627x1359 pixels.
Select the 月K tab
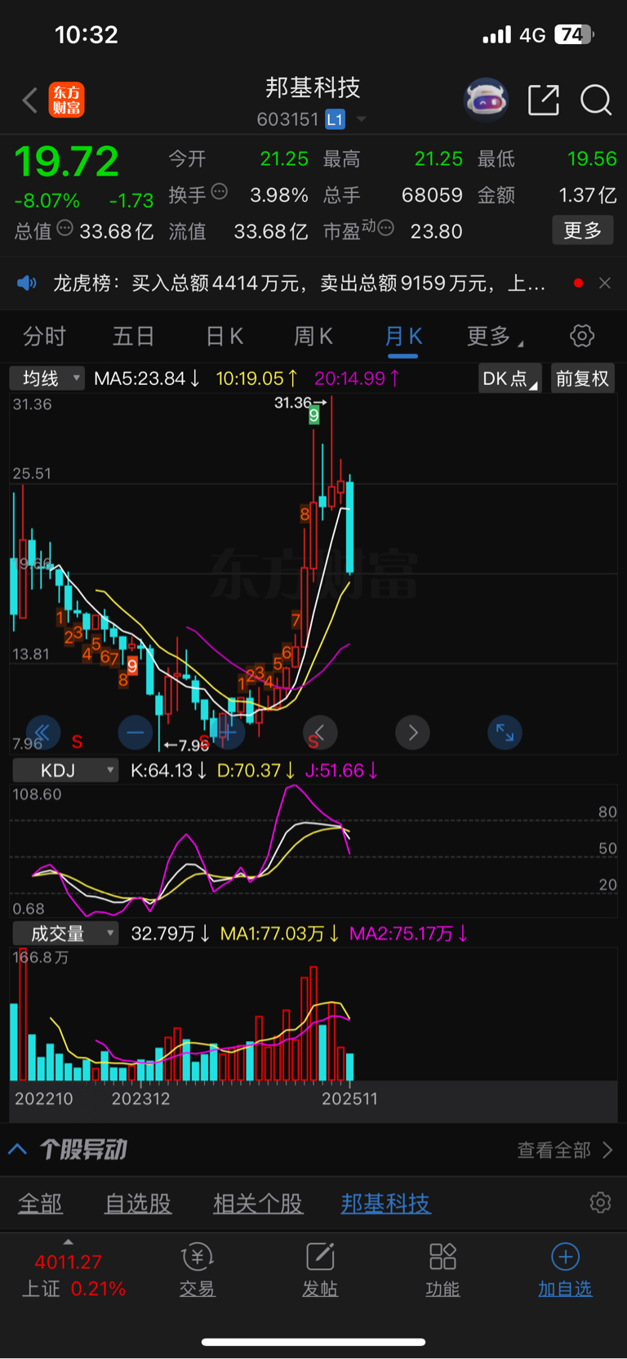pyautogui.click(x=403, y=336)
